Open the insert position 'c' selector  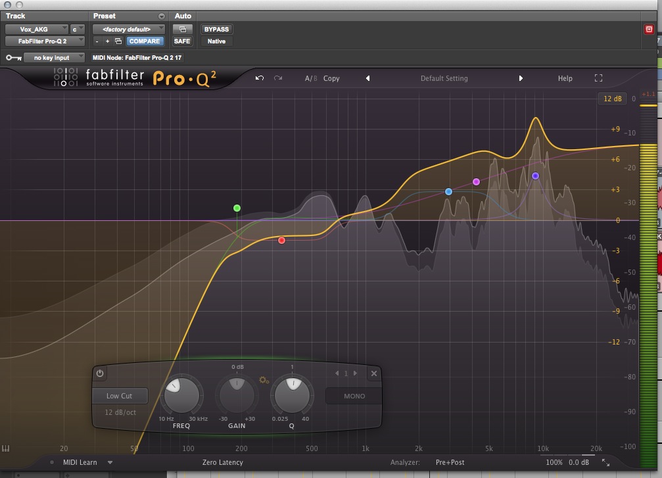(x=78, y=29)
